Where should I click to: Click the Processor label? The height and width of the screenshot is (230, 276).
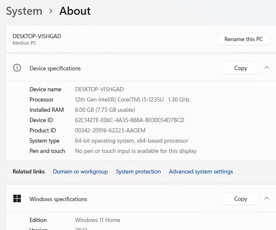[41, 100]
